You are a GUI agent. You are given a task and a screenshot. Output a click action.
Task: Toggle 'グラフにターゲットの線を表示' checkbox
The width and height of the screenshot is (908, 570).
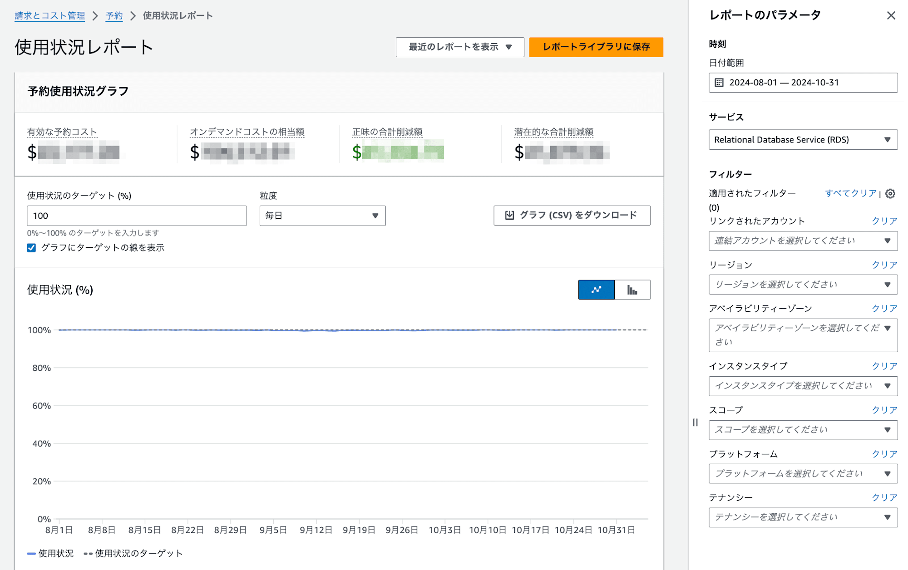[31, 248]
